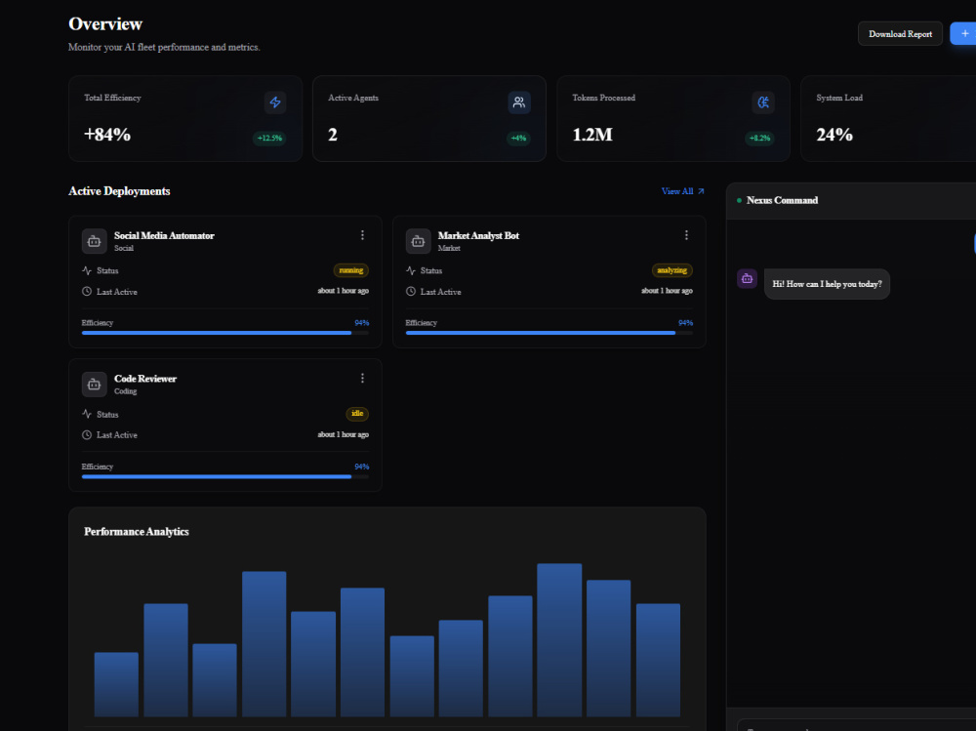Click the Overview page heading
This screenshot has height=731, width=976.
click(x=105, y=23)
